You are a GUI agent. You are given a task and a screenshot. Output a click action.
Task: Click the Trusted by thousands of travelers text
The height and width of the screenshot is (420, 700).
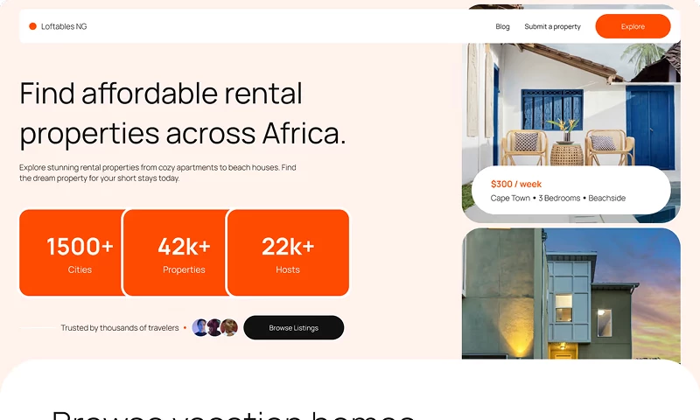[119, 328]
